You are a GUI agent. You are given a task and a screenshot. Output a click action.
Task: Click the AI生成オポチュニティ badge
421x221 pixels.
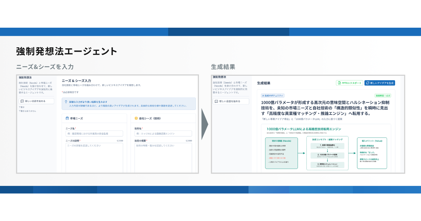[x=273, y=95]
